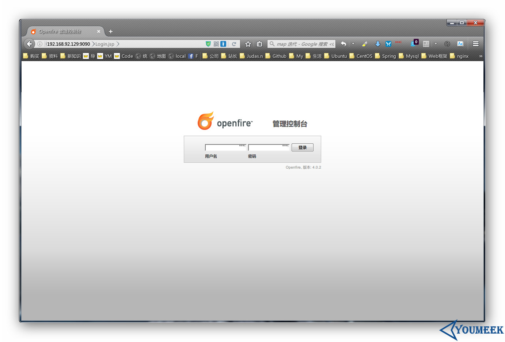This screenshot has height=342, width=505.
Task: Expand the dropdown next to grid icon
Action: click(x=436, y=44)
